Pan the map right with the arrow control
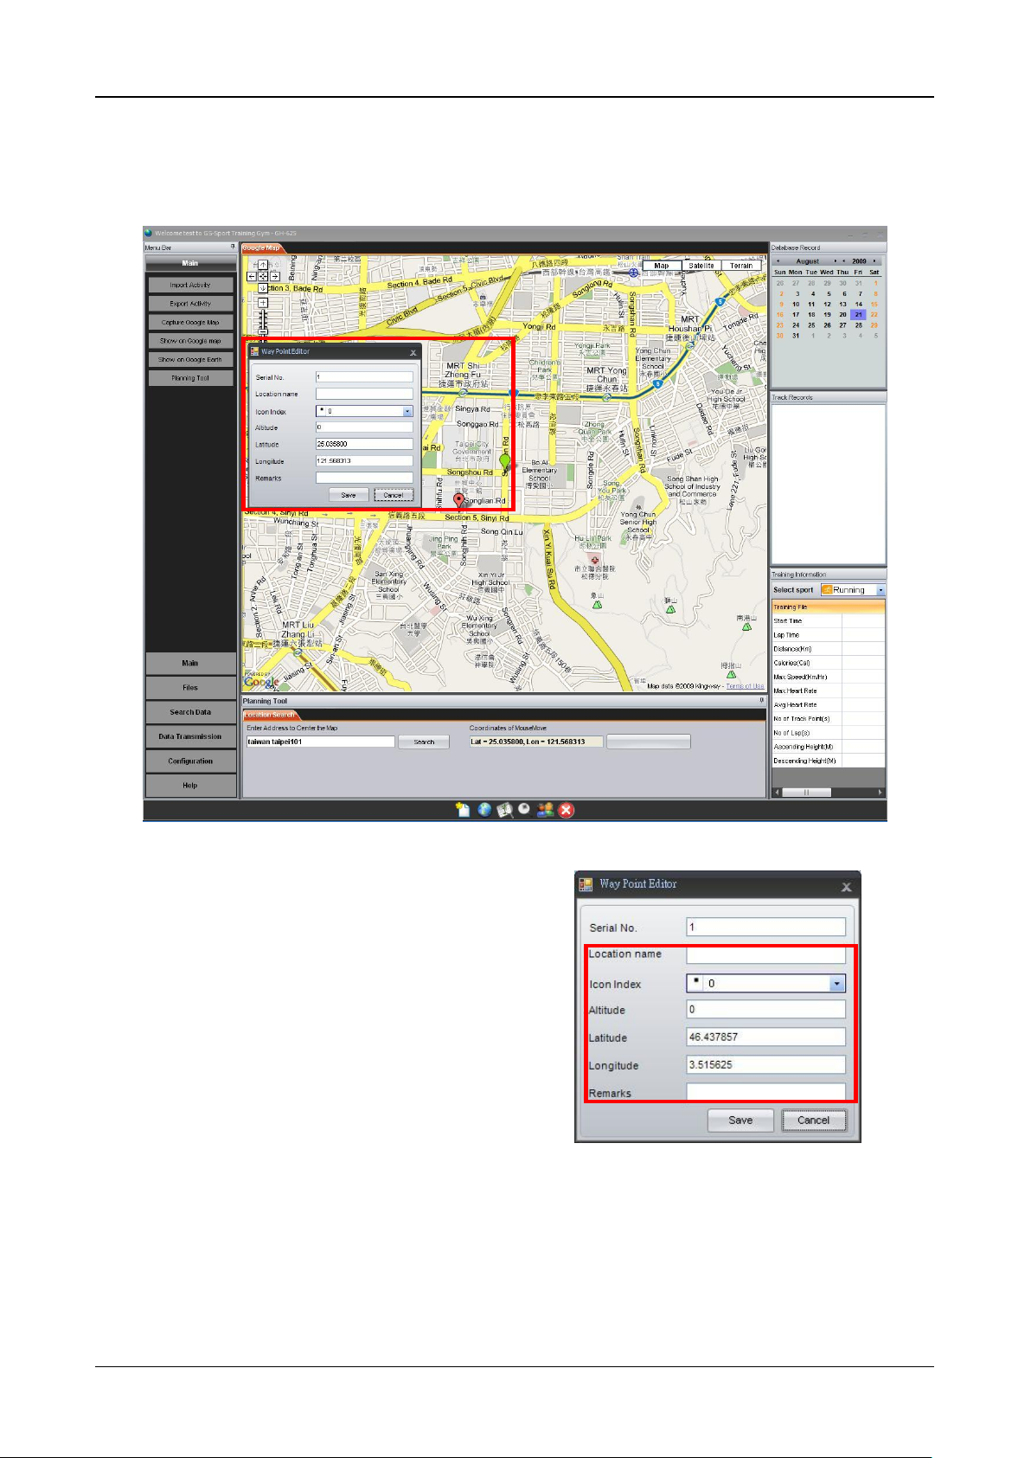The width and height of the screenshot is (1031, 1458). click(274, 277)
